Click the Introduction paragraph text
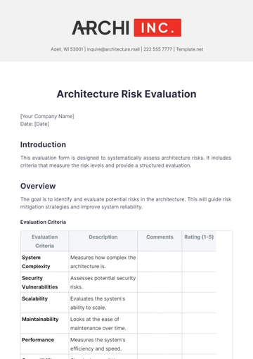Viewport: 253px width, 359px height. pos(126,162)
